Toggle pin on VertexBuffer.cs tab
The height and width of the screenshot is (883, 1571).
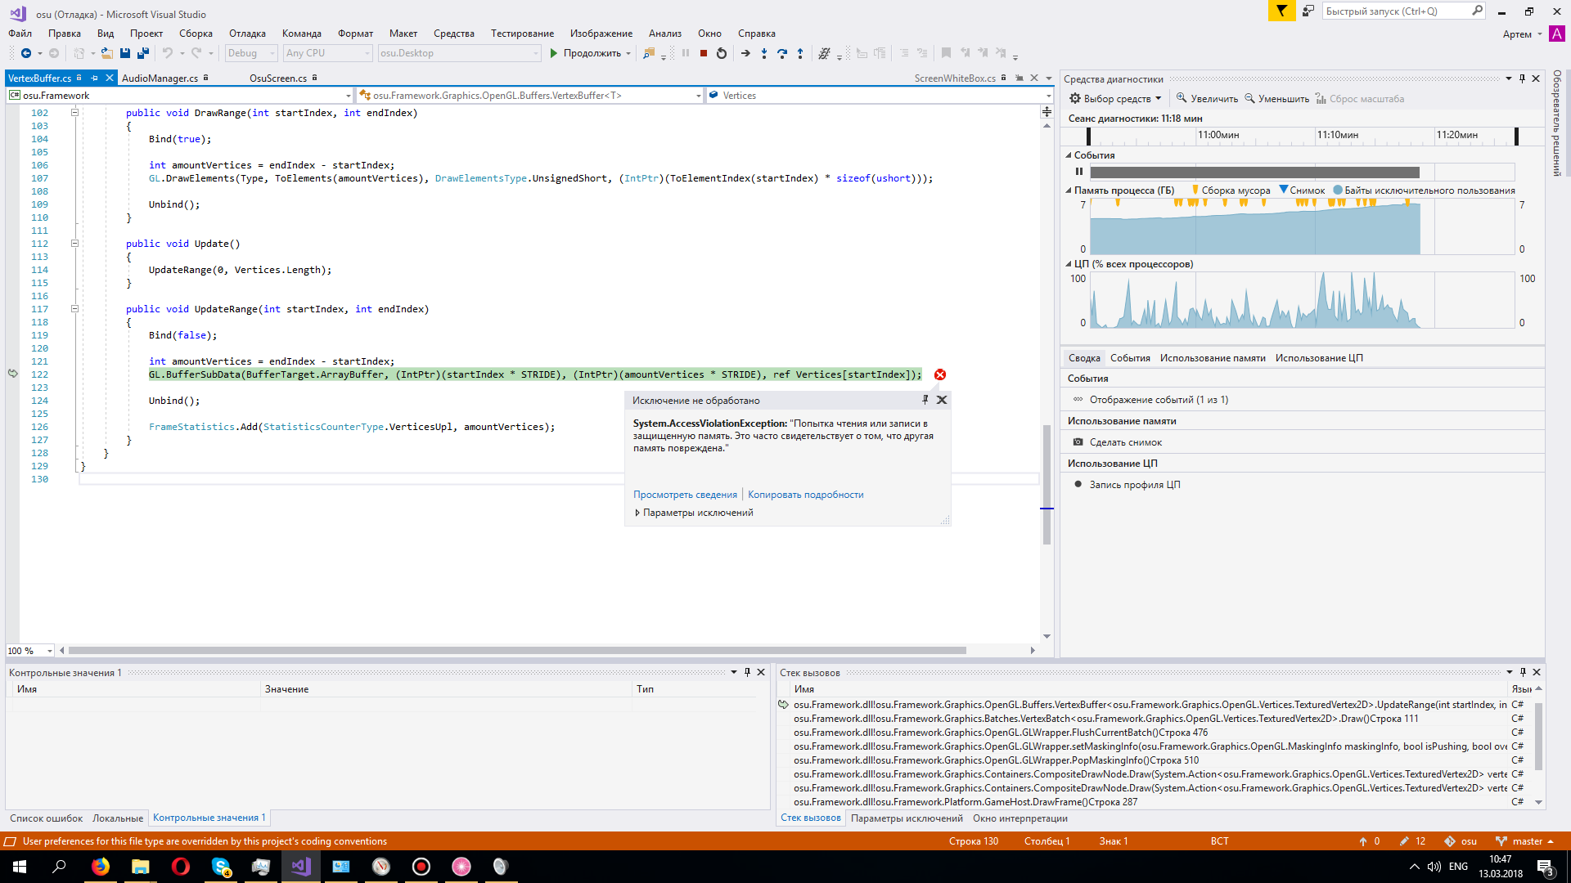click(94, 78)
